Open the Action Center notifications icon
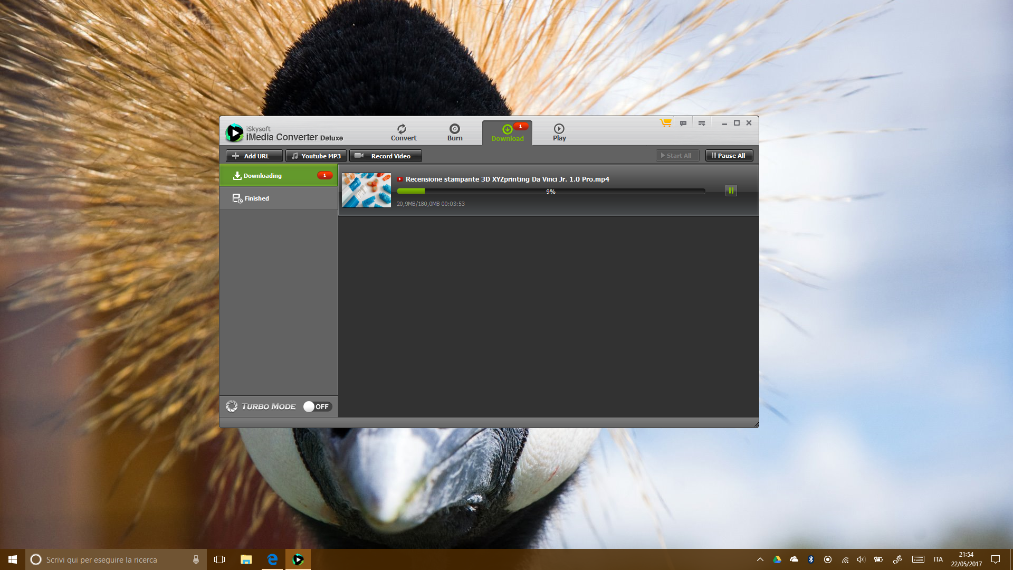Viewport: 1013px width, 570px height. pyautogui.click(x=996, y=559)
